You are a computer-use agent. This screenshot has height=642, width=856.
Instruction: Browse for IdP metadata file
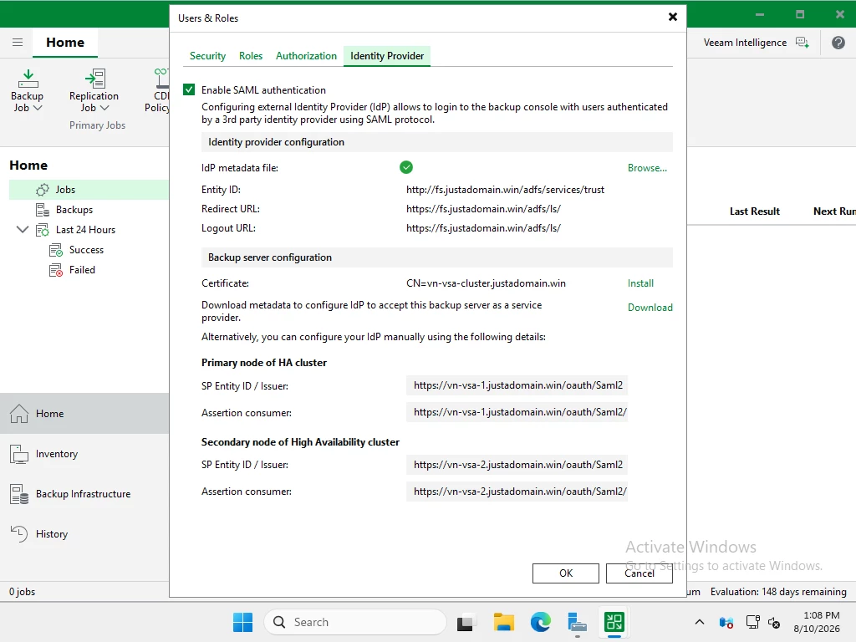[647, 168]
